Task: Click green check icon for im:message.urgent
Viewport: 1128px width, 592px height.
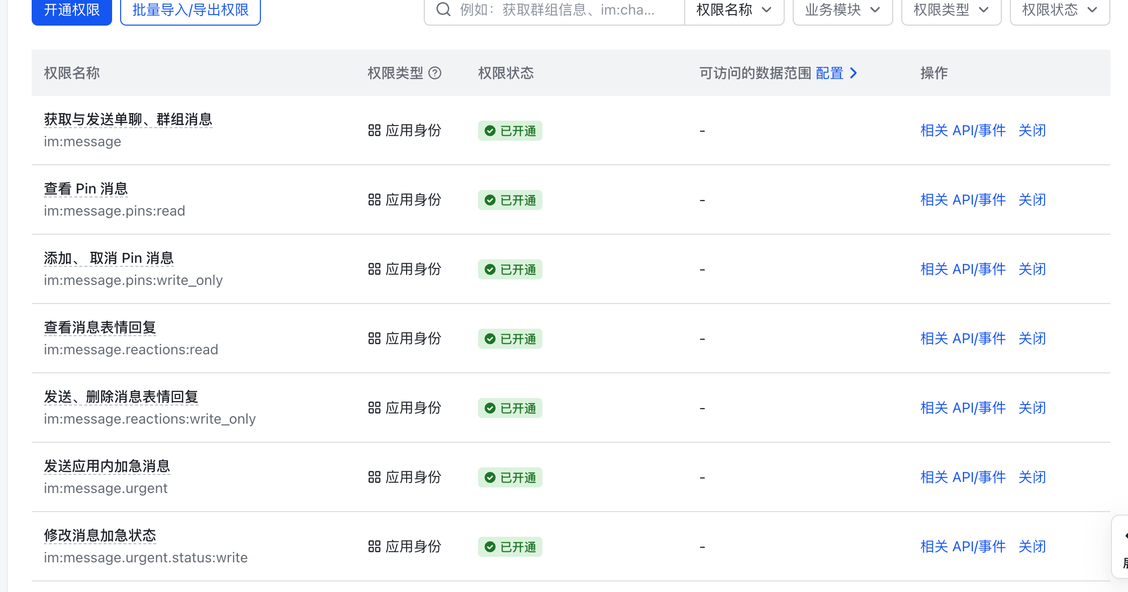Action: click(490, 477)
